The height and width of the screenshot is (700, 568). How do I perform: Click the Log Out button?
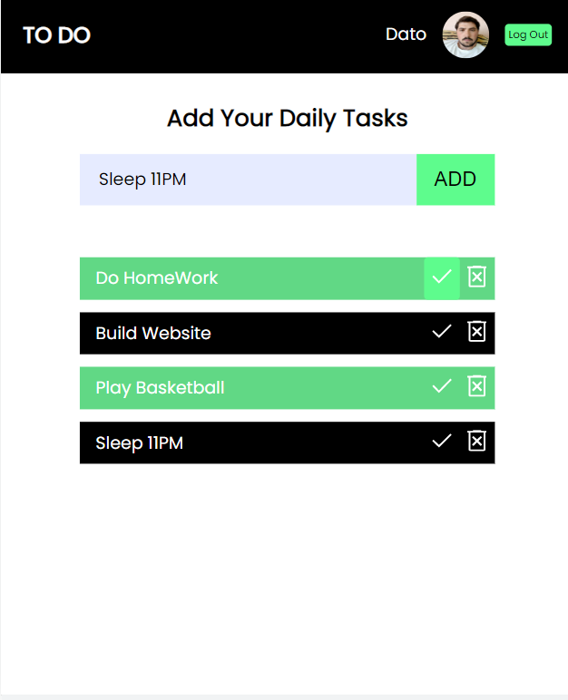[x=528, y=34]
